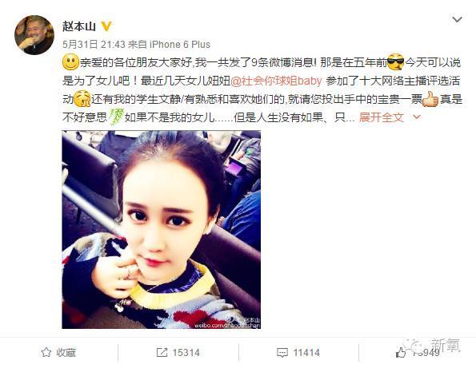This screenshot has width=476, height=368.
Task: Open 赵本山 profile name link
Action: tap(78, 26)
